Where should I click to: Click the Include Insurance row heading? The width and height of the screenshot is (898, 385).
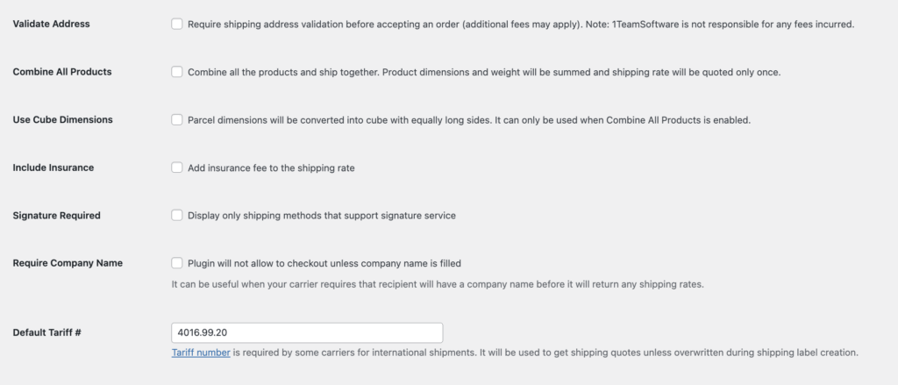tap(53, 168)
